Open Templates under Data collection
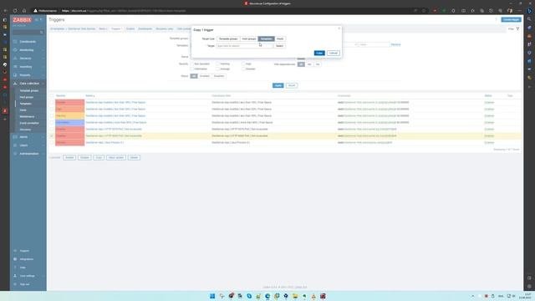The height and width of the screenshot is (301, 535). coord(26,104)
